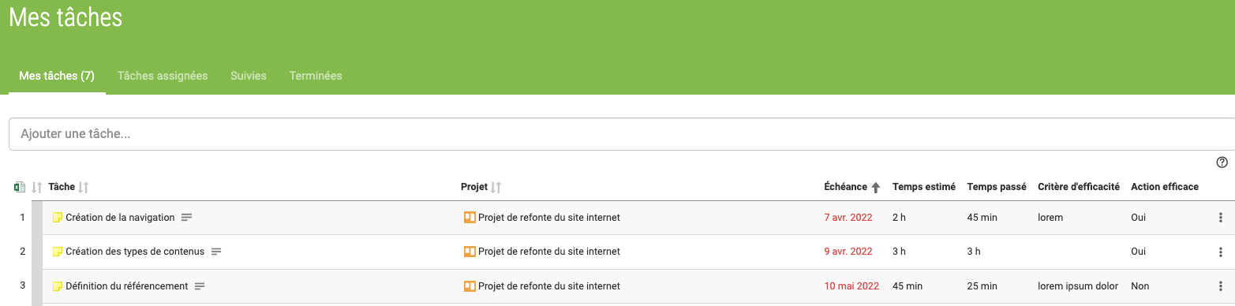Toggle Échéance sort direction arrow
The width and height of the screenshot is (1235, 306).
(874, 187)
